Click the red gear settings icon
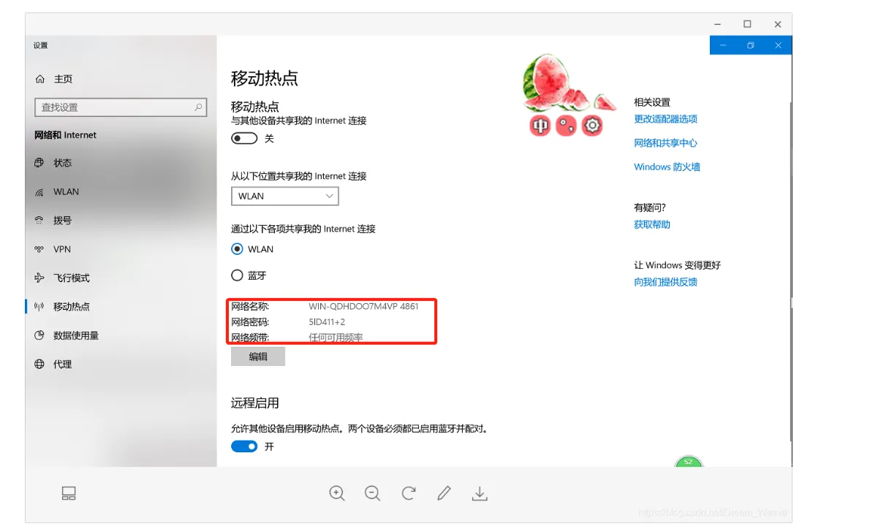Viewport: 870px width, 529px height. (592, 126)
